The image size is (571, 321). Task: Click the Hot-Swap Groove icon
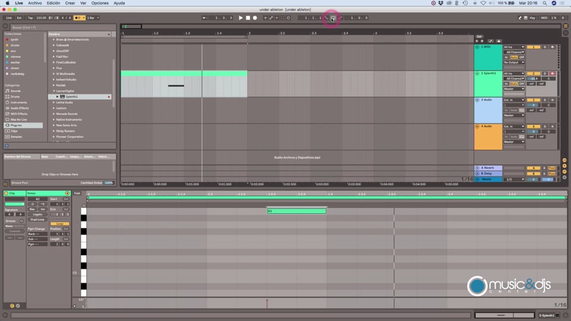pos(21,221)
